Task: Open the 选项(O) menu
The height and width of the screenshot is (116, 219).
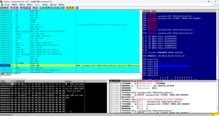Action: point(45,5)
